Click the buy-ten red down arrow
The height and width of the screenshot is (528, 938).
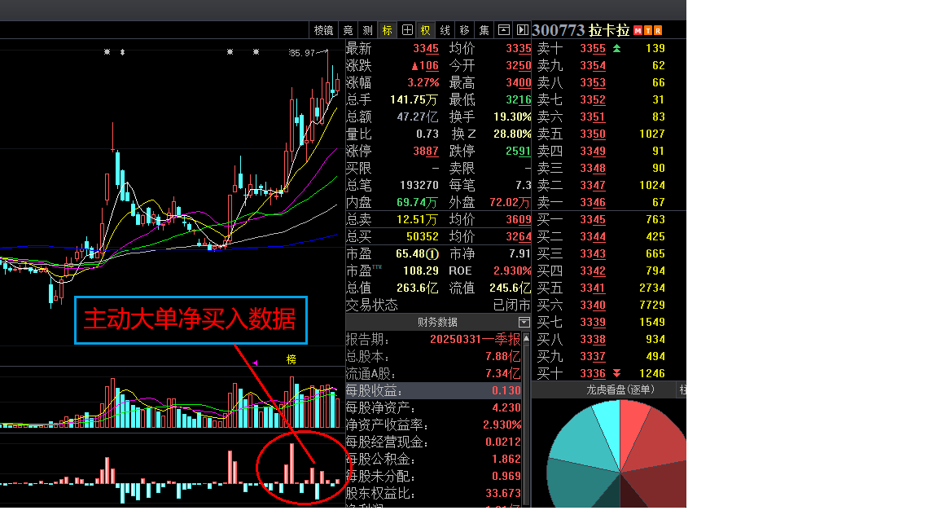coord(616,373)
